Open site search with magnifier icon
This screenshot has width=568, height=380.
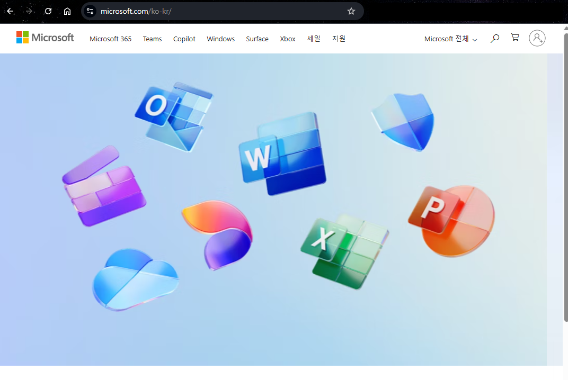(495, 38)
